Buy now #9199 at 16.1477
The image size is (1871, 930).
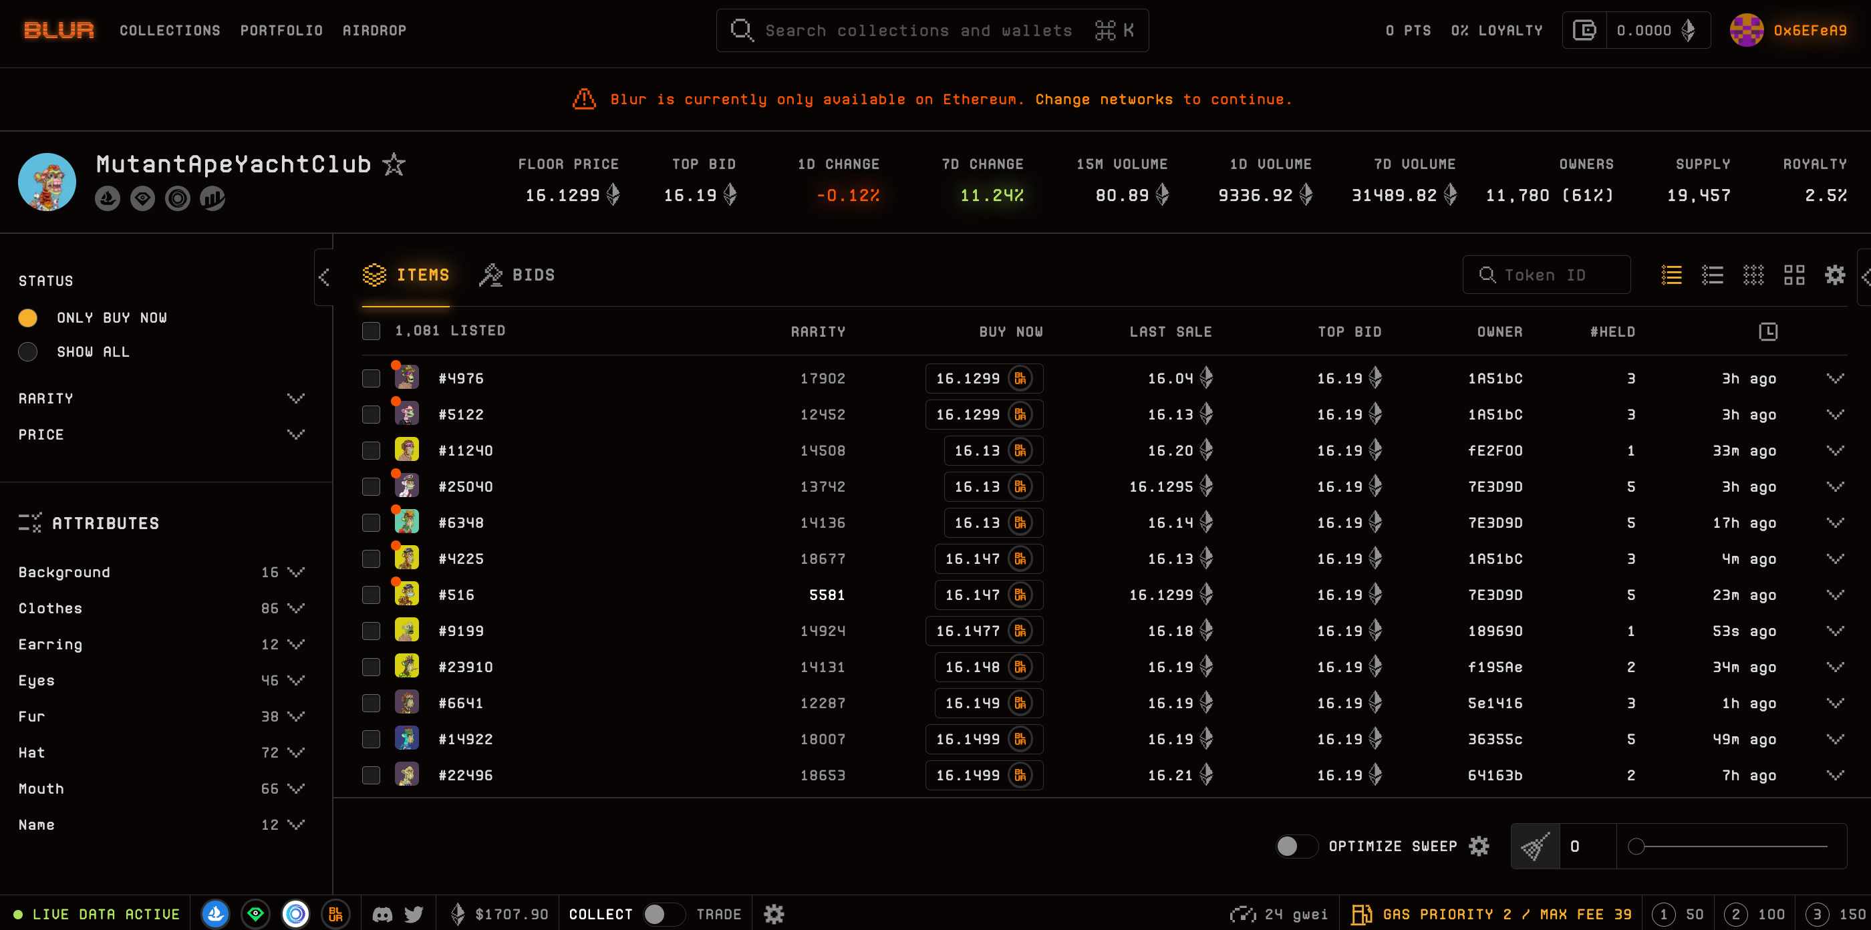(984, 631)
